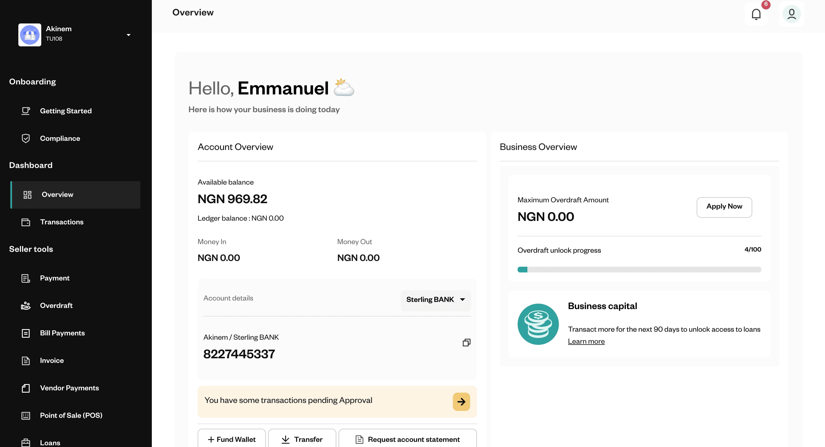Click the Akinem store logo thumbnail
The width and height of the screenshot is (825, 447).
pos(30,35)
